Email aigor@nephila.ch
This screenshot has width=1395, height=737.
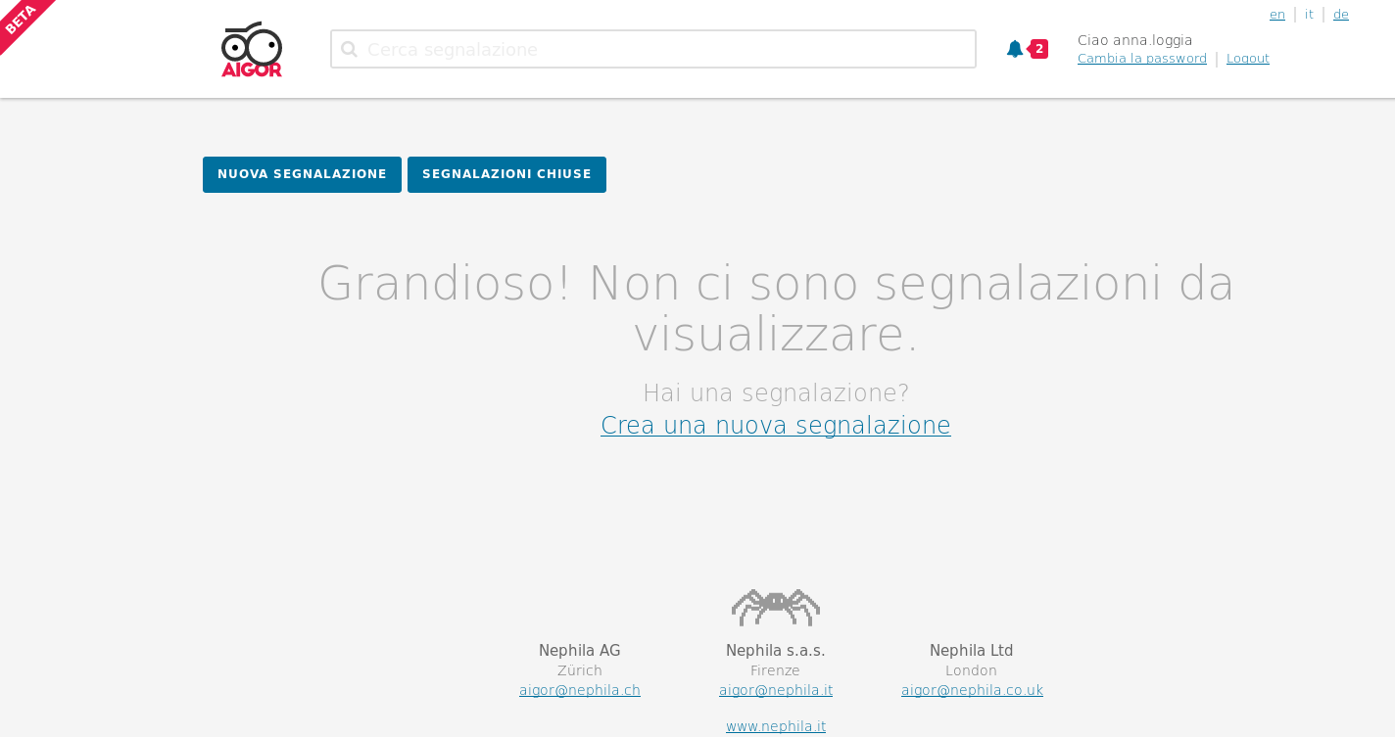coord(580,690)
